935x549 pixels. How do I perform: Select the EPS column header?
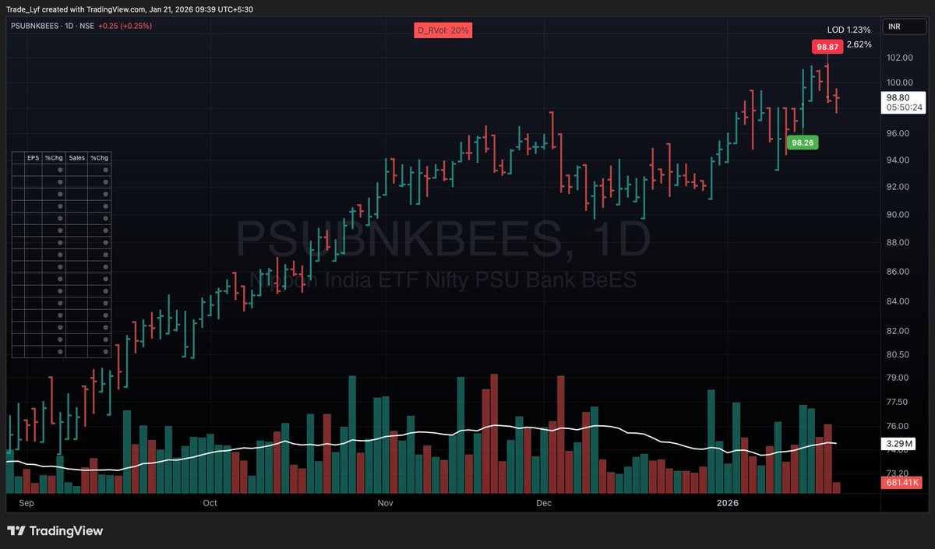click(x=33, y=158)
